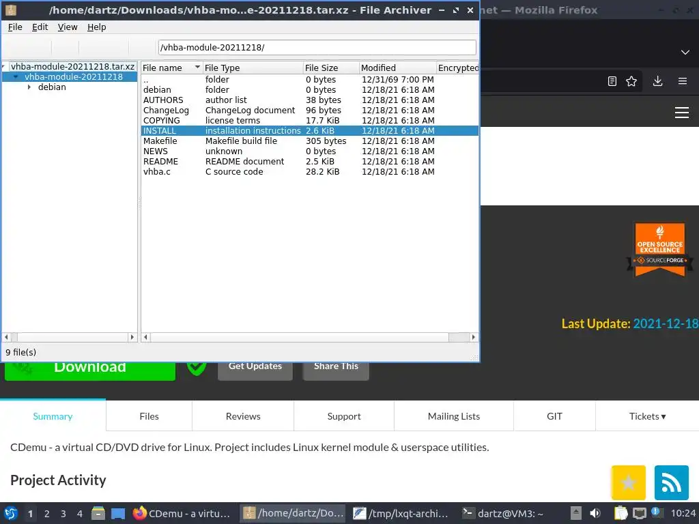Toggle File name column sort arrow
This screenshot has height=524, width=699.
click(197, 67)
